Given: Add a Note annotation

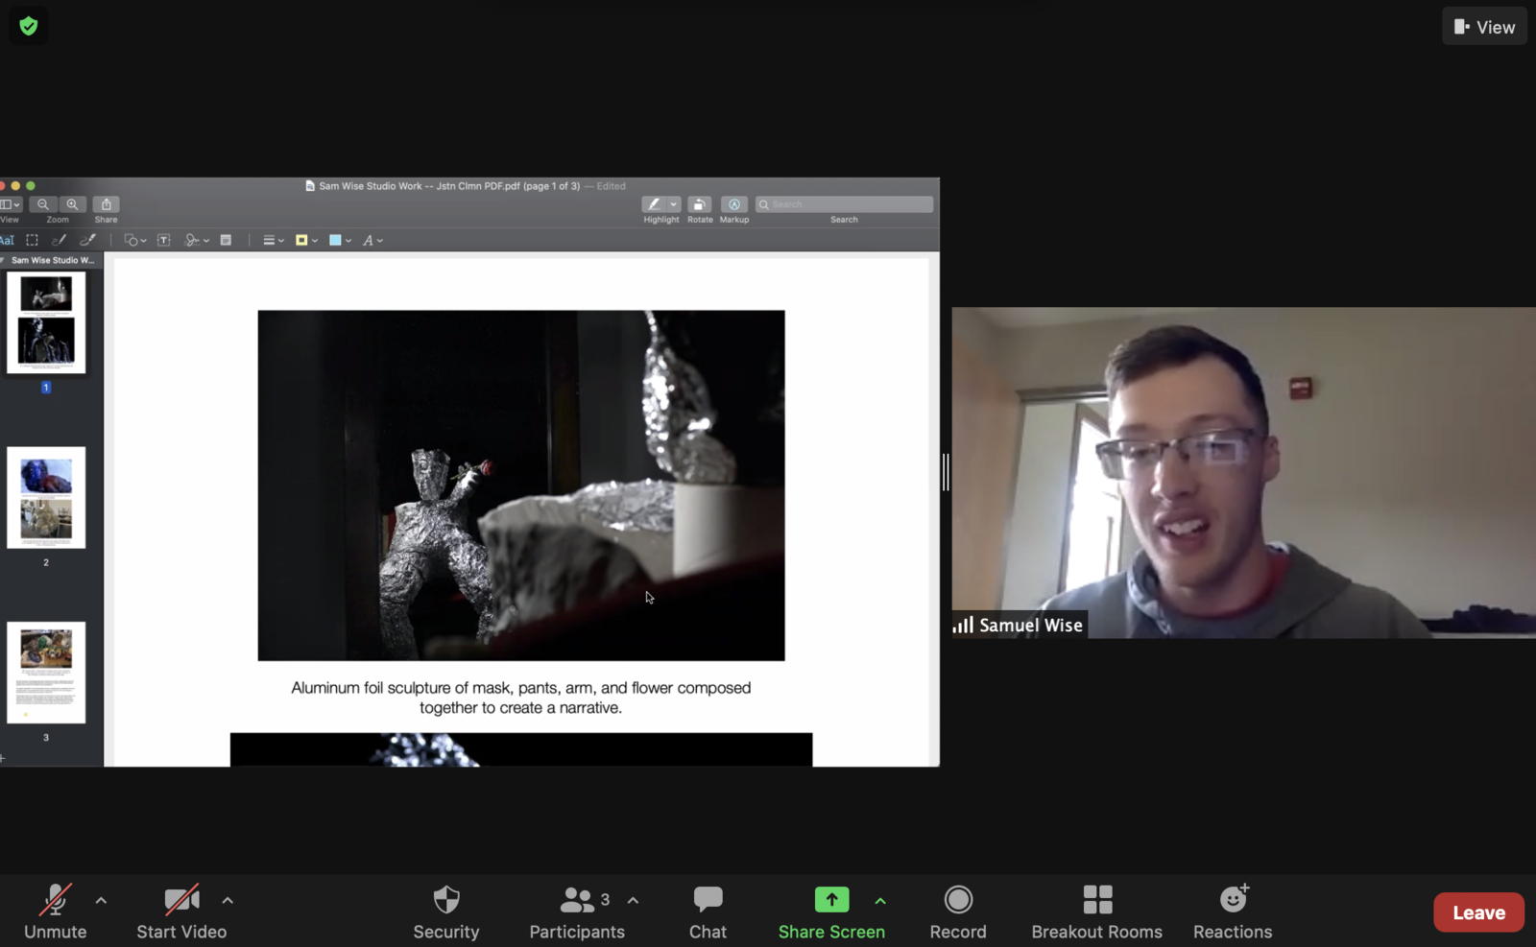Looking at the screenshot, I should 226,240.
